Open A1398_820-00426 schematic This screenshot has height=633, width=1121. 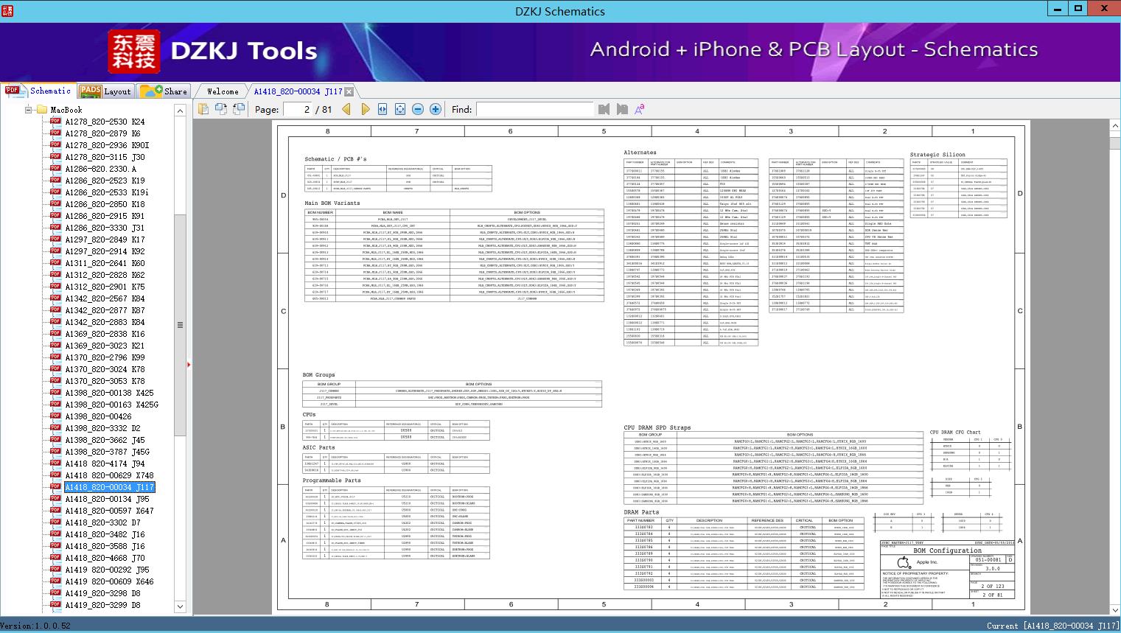tap(98, 416)
